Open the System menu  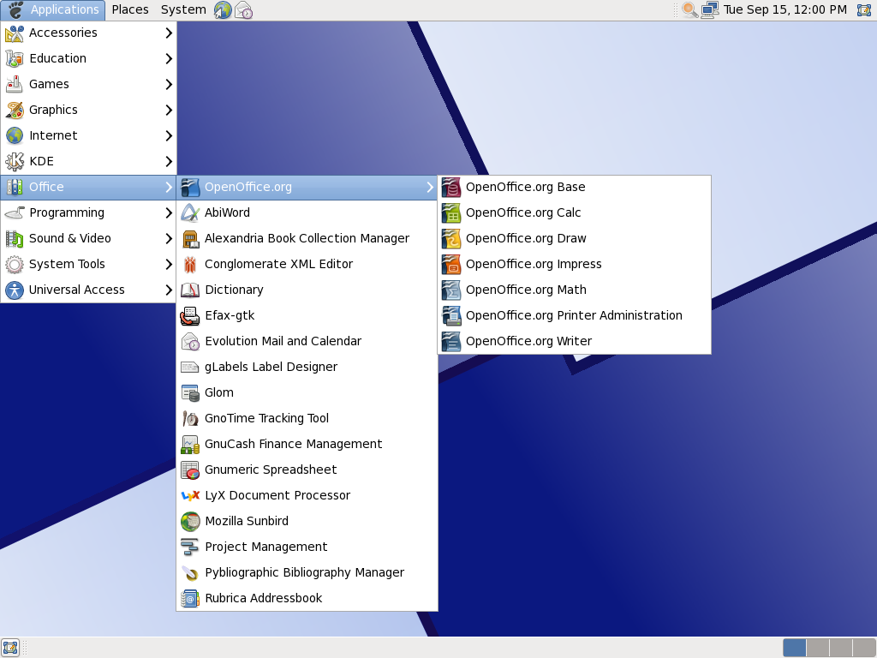pos(183,10)
